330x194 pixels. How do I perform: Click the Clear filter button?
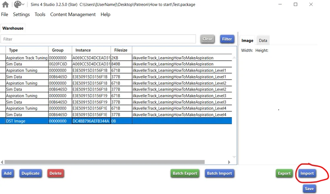tap(207, 39)
